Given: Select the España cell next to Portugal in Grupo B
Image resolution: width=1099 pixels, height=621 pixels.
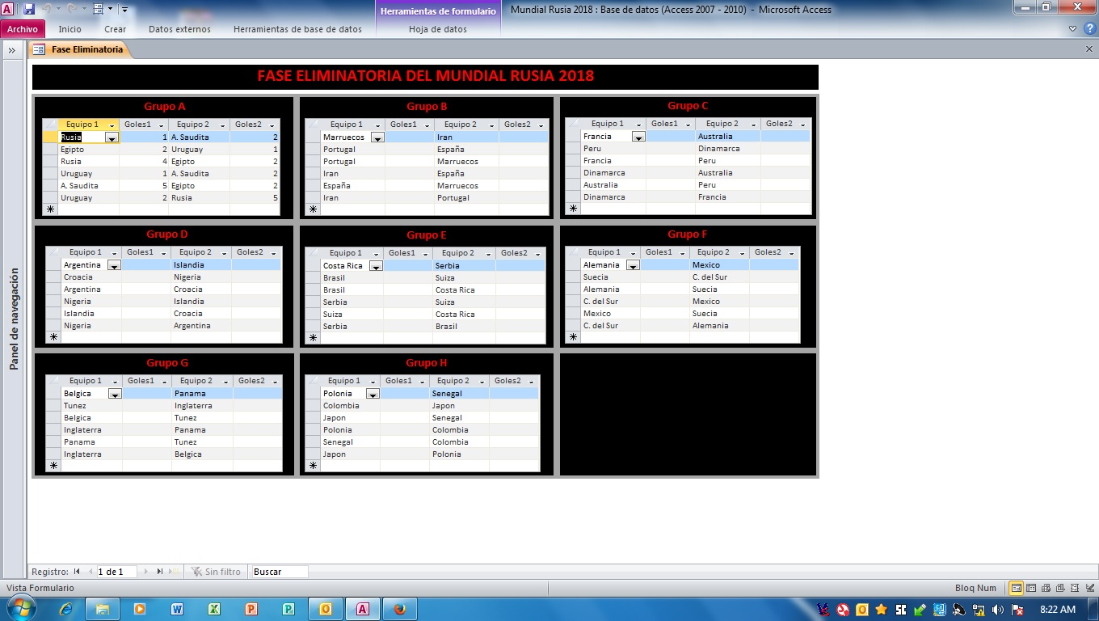Looking at the screenshot, I should (x=466, y=150).
